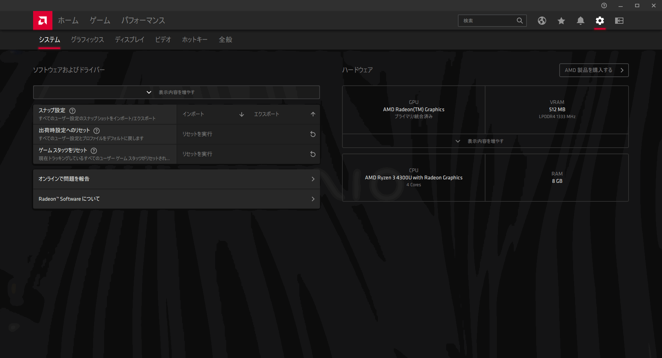Viewport: 662px width, 358px height.
Task: Open the help question mark in title bar
Action: click(604, 6)
